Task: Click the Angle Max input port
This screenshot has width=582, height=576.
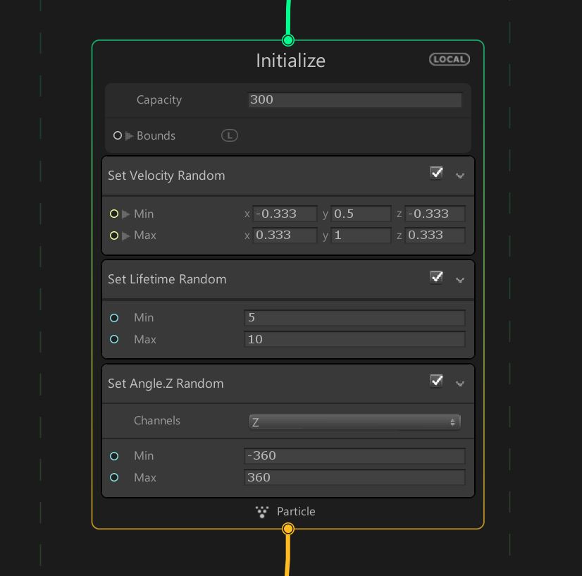Action: tap(114, 477)
